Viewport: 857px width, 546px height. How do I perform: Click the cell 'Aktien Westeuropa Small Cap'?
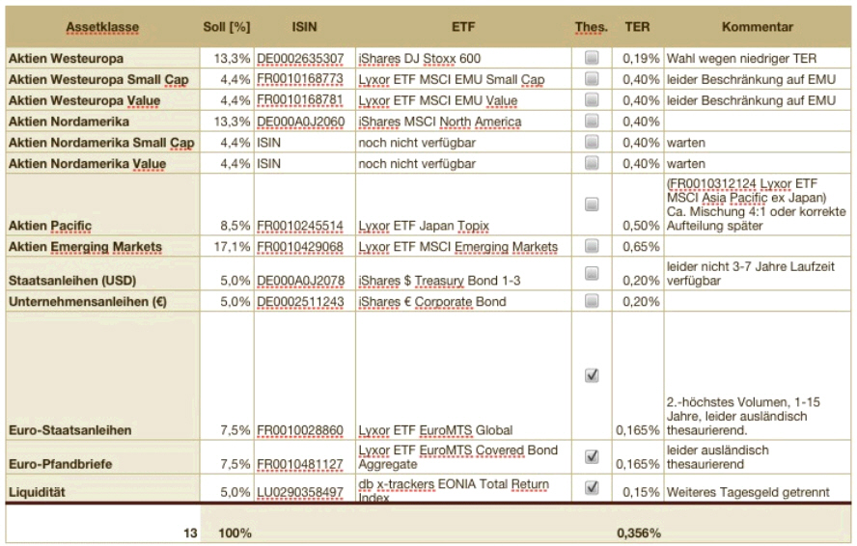click(x=102, y=80)
